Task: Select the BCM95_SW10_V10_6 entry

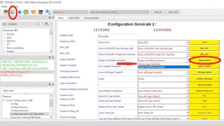Action: coord(12,76)
